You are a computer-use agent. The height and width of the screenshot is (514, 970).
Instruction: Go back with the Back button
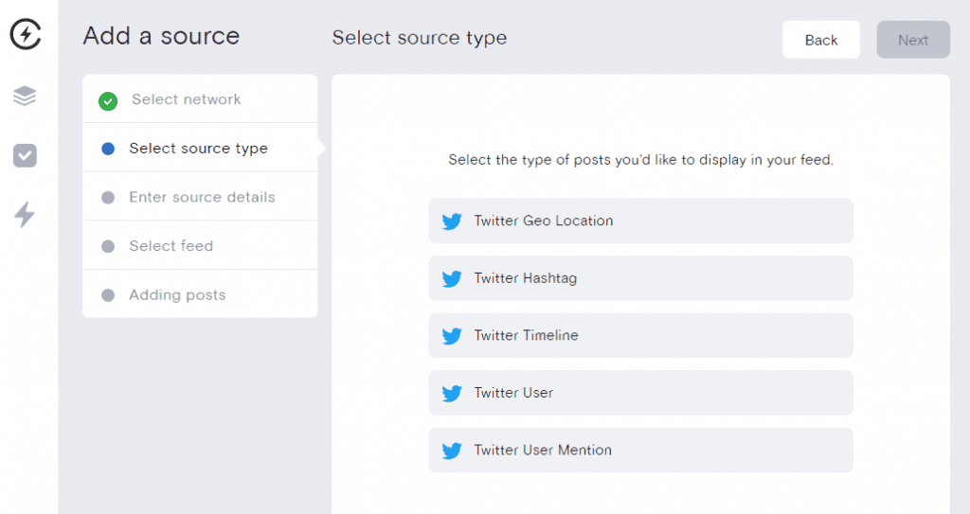821,40
